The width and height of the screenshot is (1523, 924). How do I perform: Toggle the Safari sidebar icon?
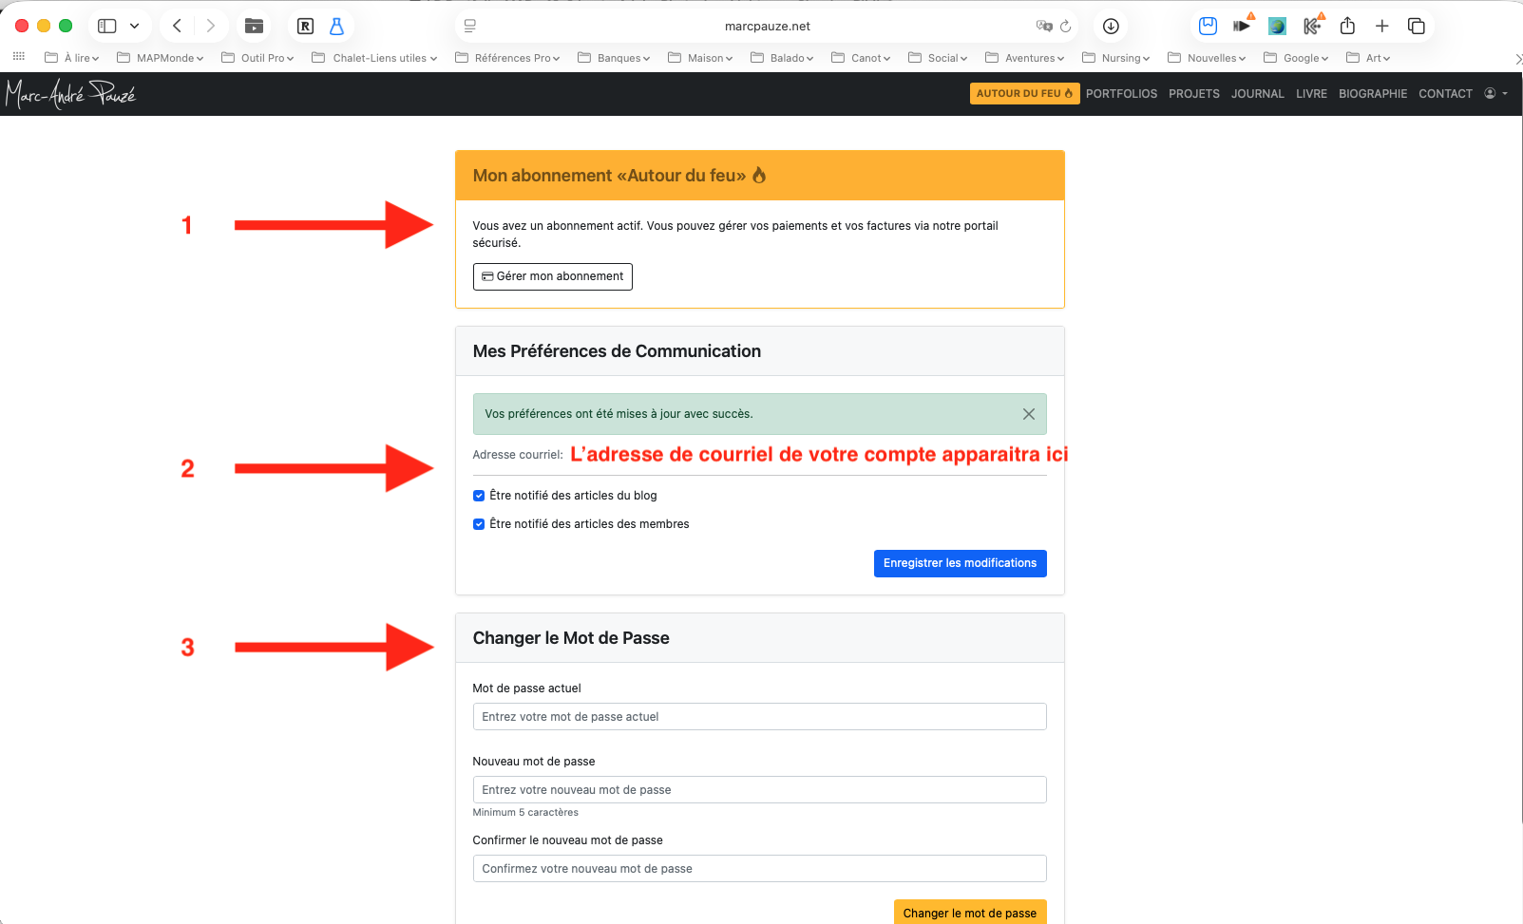(107, 26)
